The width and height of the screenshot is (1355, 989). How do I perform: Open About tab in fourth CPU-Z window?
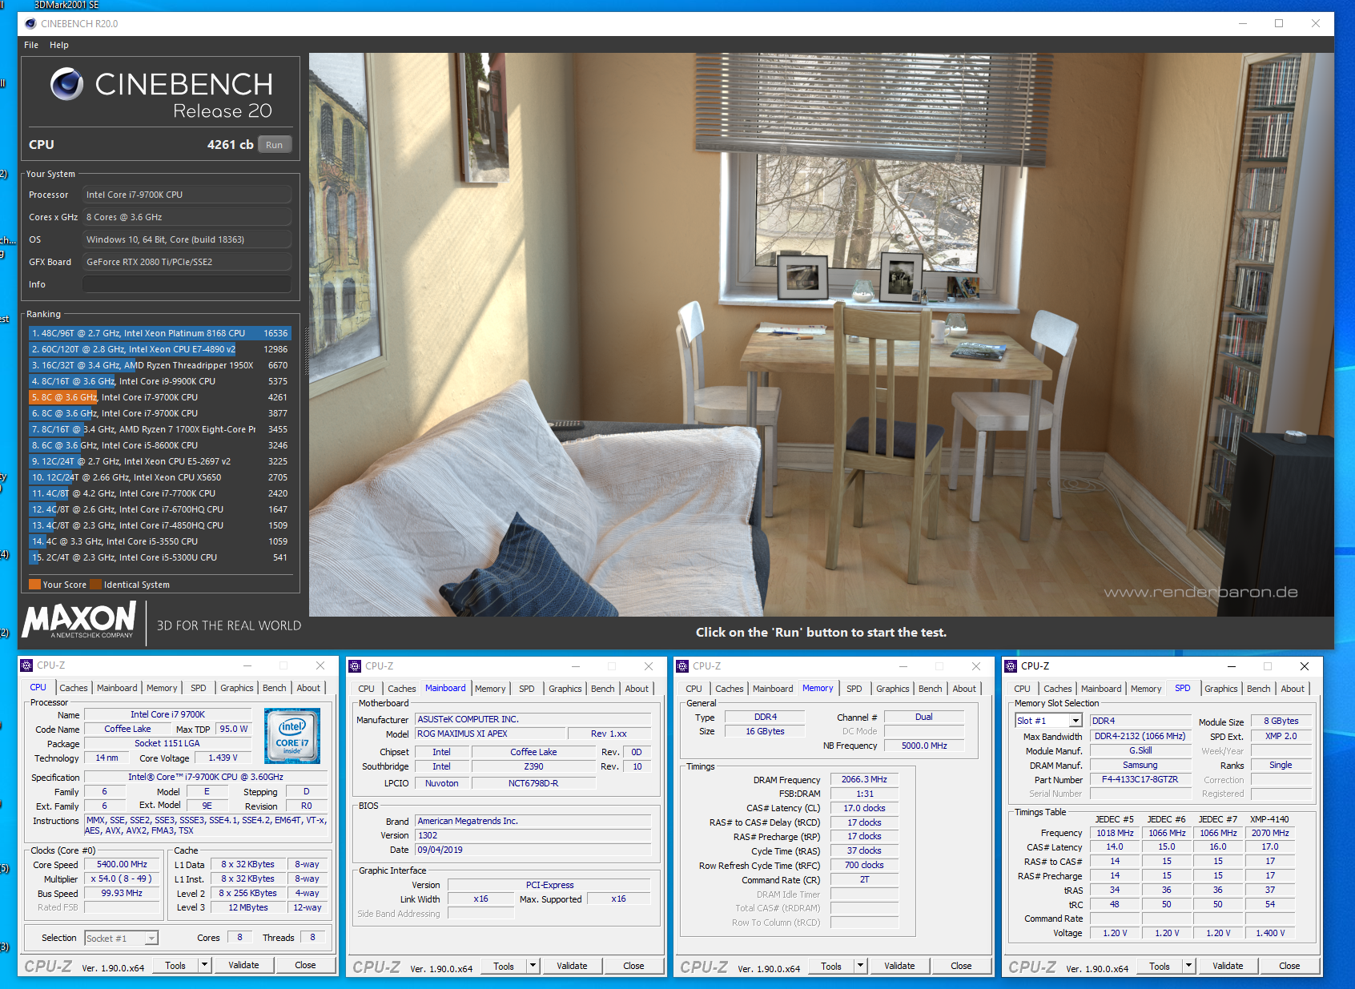point(1293,689)
